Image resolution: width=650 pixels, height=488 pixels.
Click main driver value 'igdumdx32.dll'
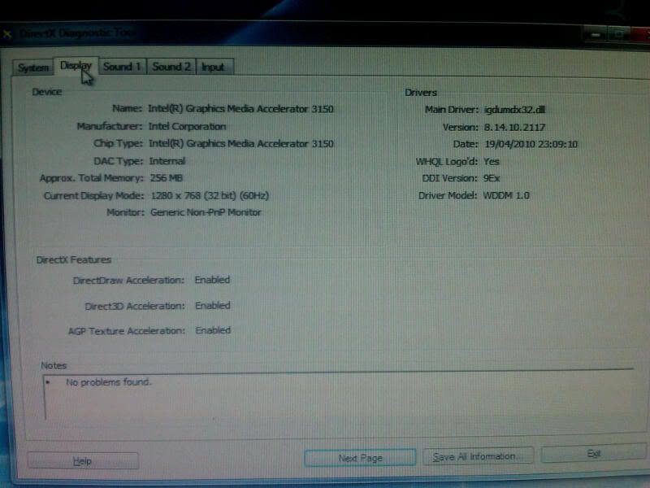coord(514,110)
